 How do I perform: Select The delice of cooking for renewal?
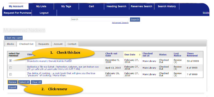10,74
